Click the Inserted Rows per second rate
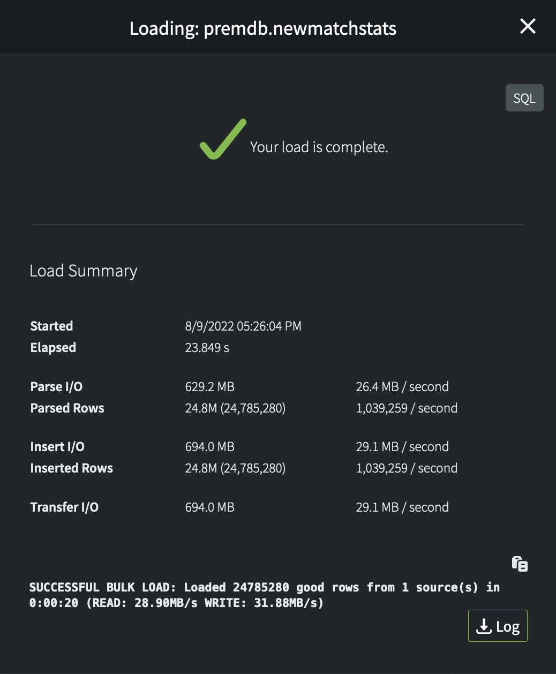The image size is (556, 674). pos(406,468)
